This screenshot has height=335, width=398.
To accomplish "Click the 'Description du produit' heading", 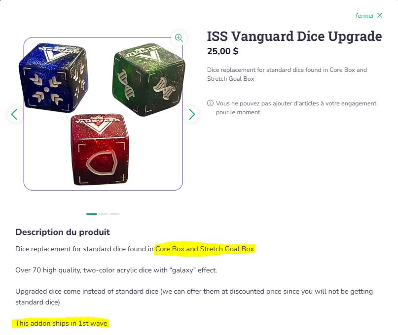I will (x=63, y=232).
